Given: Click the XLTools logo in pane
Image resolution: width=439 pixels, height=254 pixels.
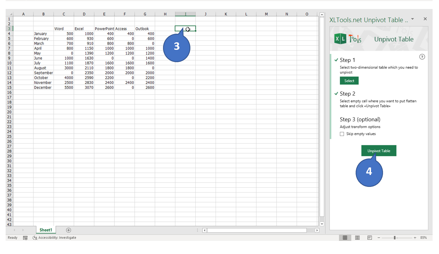Looking at the screenshot, I should coord(348,39).
